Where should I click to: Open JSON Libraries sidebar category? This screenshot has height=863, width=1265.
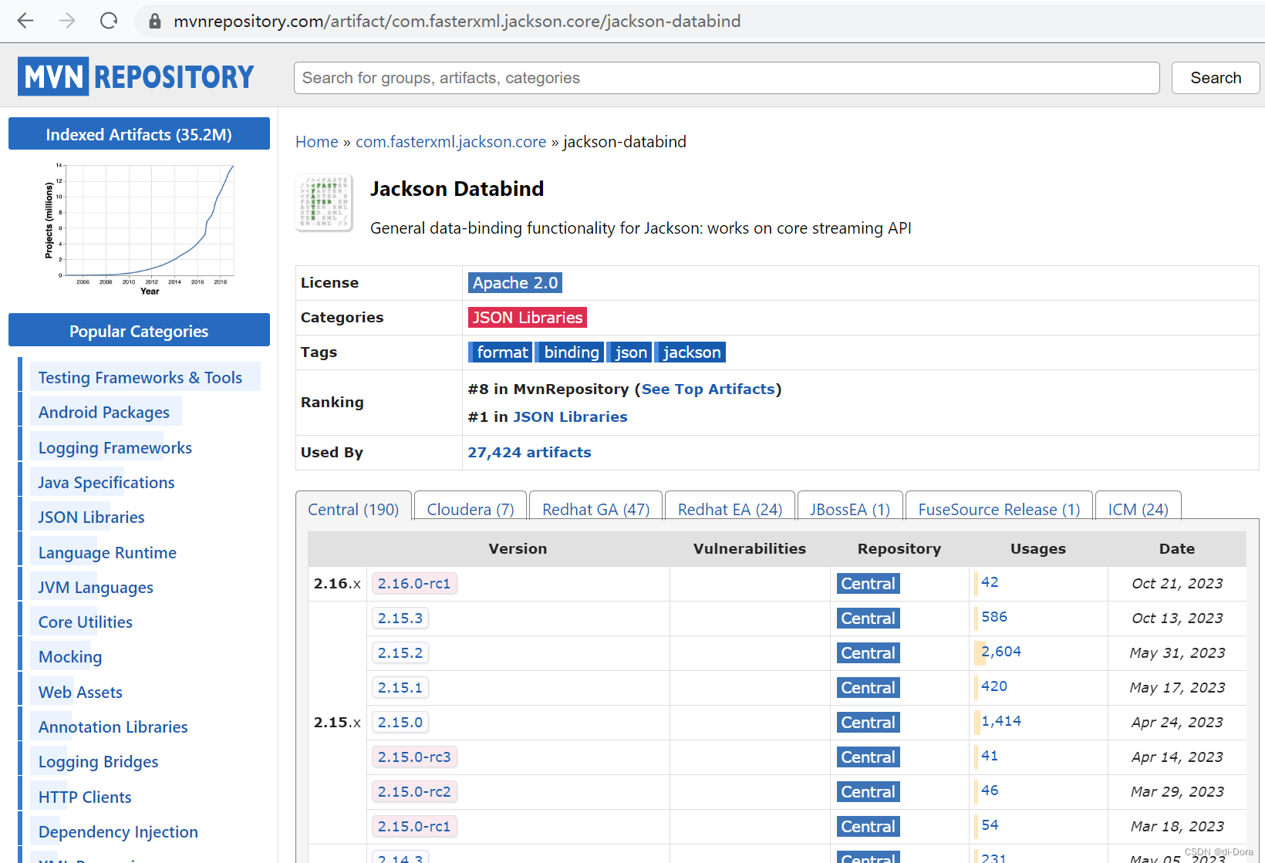coord(92,517)
